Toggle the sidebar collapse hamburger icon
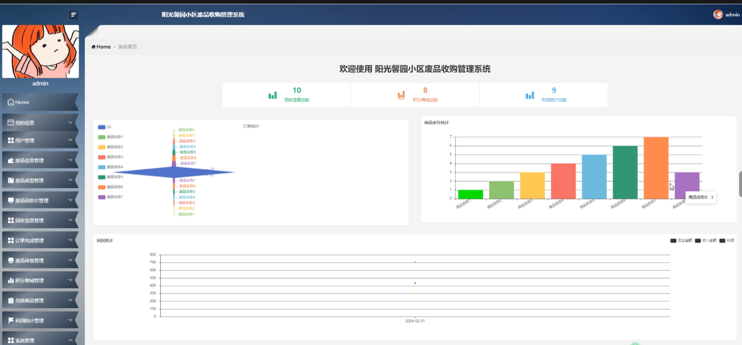The width and height of the screenshot is (742, 345). pos(74,15)
